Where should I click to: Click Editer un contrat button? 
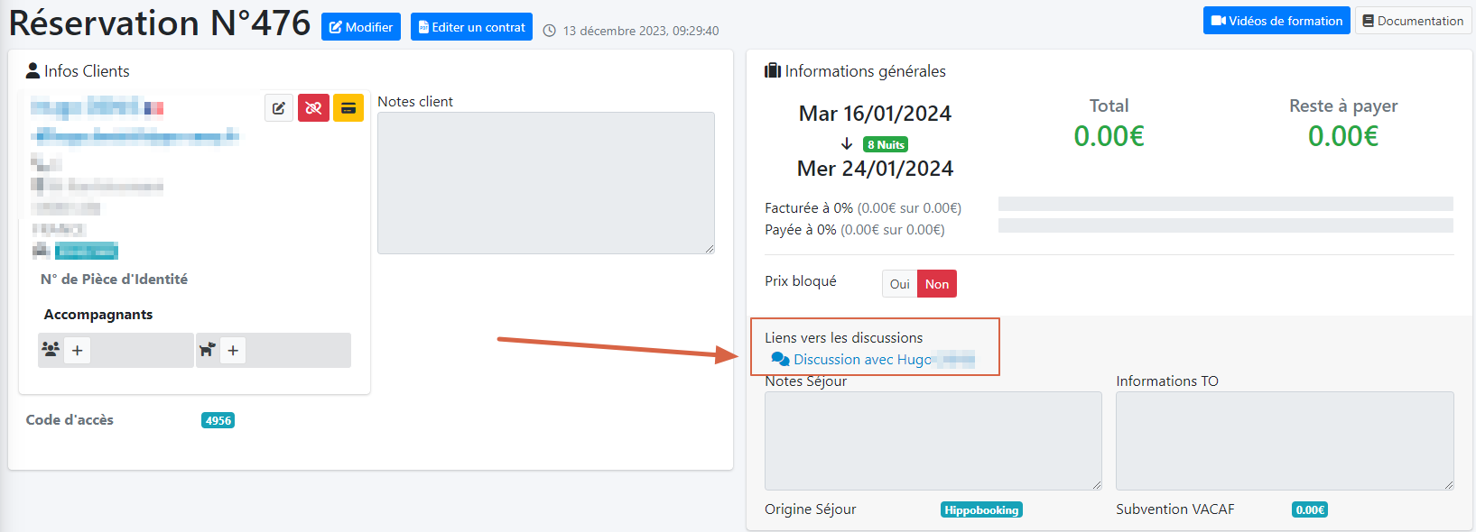471,27
